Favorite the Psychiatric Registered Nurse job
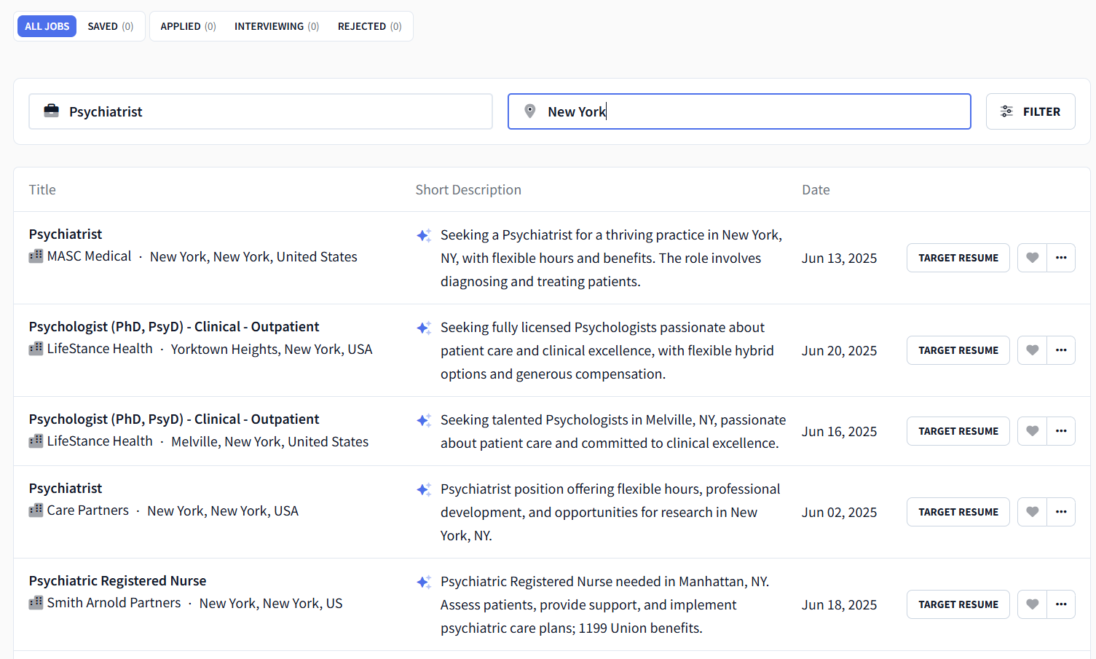Viewport: 1096px width, 659px height. pyautogui.click(x=1032, y=604)
